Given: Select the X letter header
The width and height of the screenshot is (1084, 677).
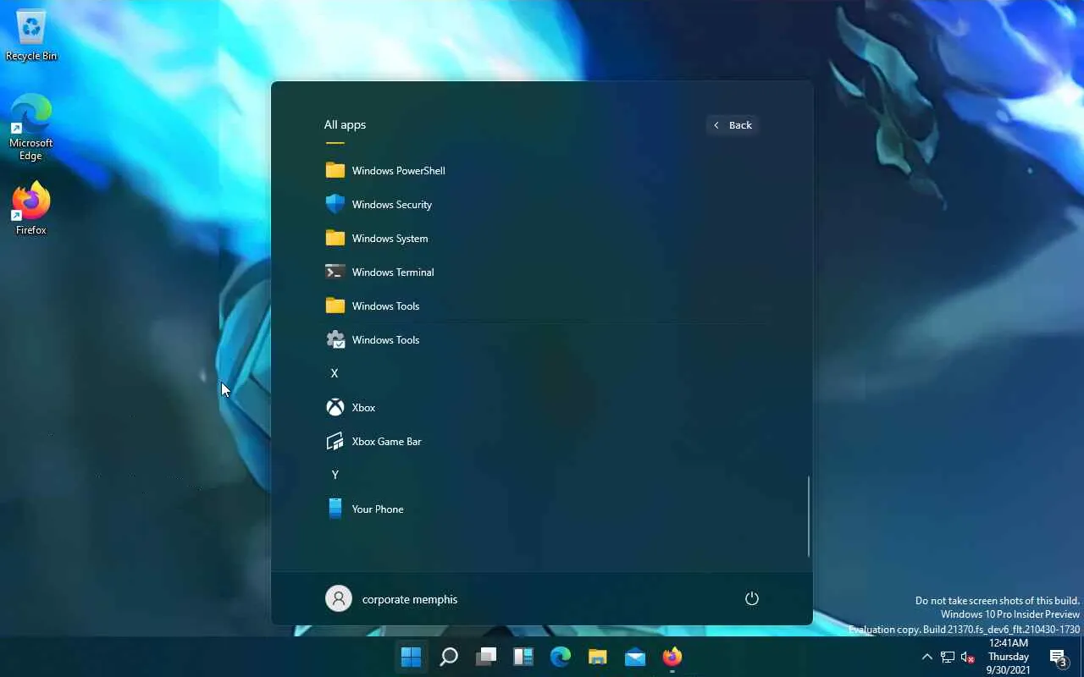Looking at the screenshot, I should (335, 373).
